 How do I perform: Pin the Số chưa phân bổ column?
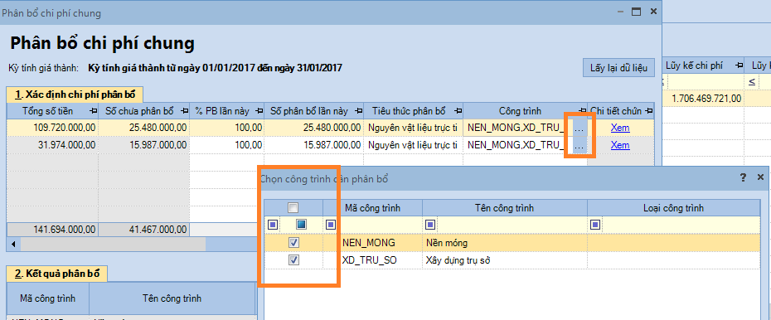(x=184, y=110)
